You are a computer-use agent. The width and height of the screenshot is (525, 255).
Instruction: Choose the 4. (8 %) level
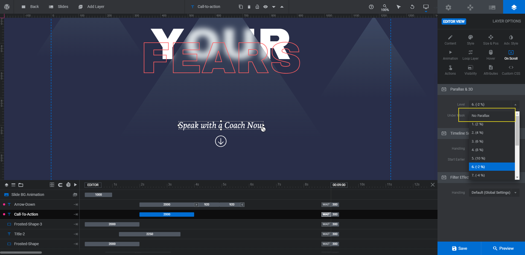492,150
